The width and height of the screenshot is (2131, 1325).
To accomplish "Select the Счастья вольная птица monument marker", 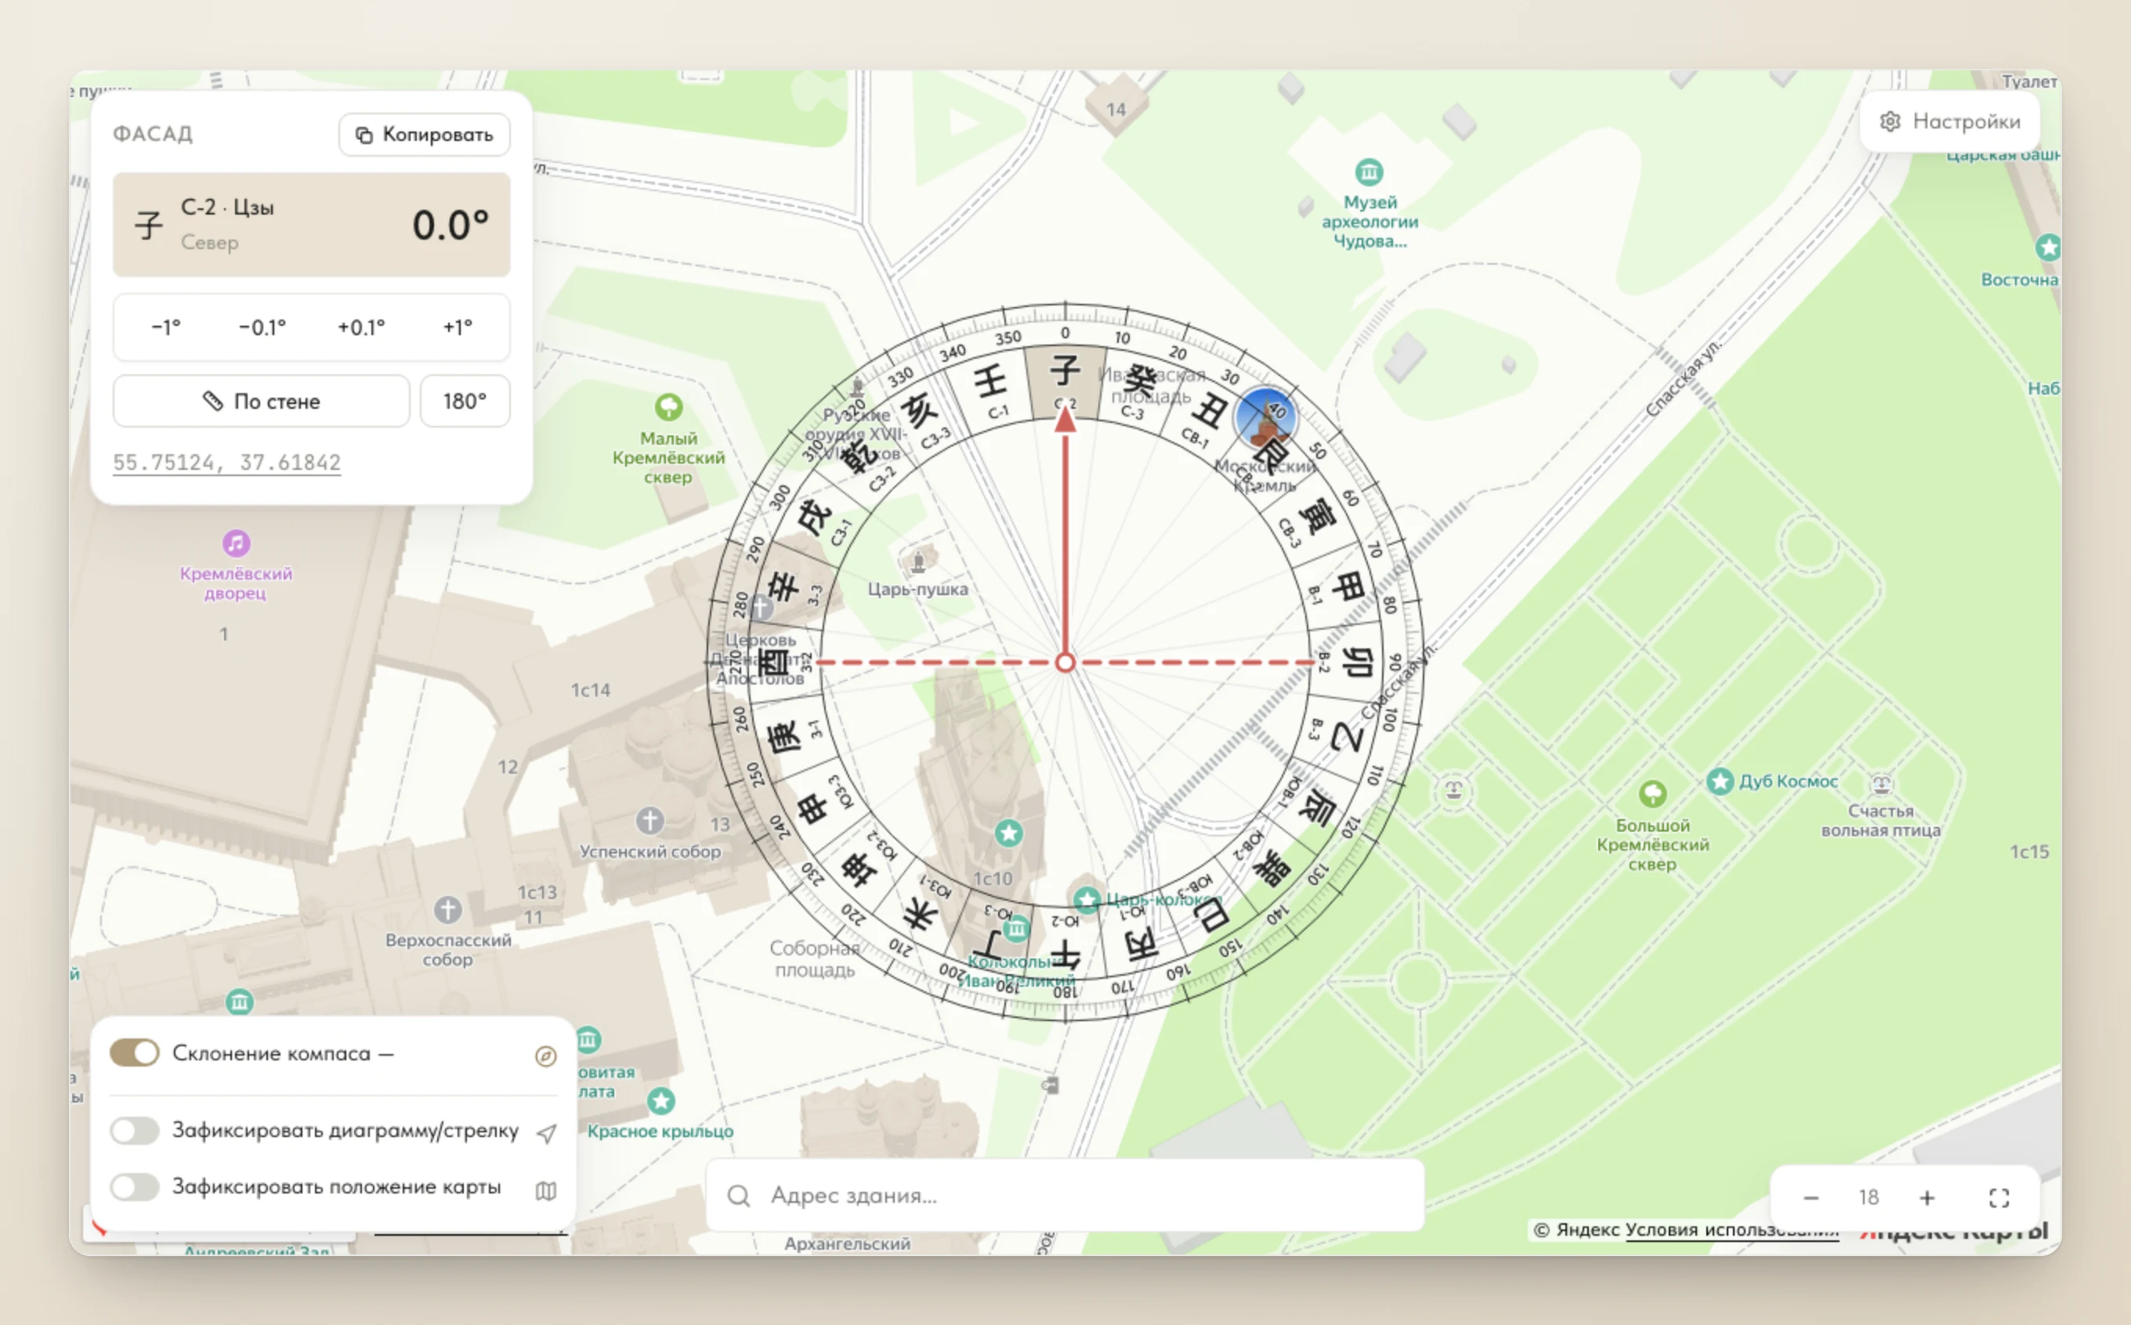I will click(1881, 783).
